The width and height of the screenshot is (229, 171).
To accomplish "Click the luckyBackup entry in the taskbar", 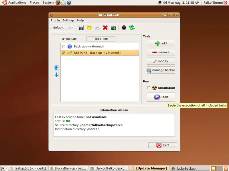I will (x=190, y=168).
